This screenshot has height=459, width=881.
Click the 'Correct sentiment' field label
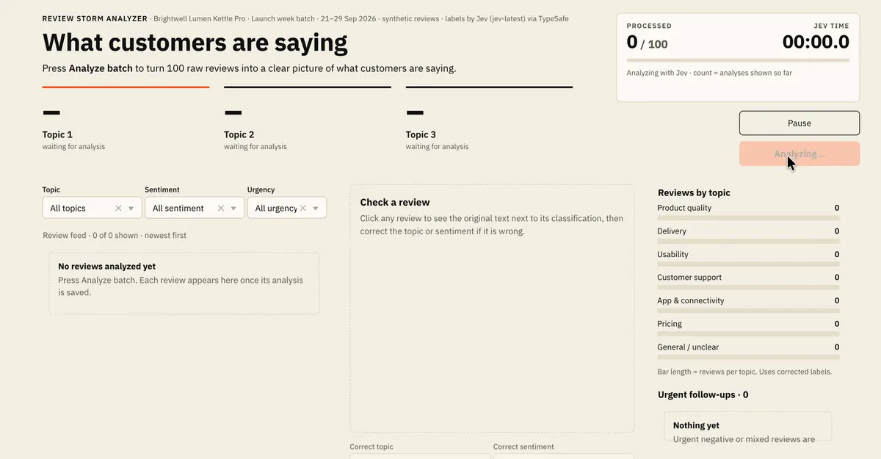(523, 447)
